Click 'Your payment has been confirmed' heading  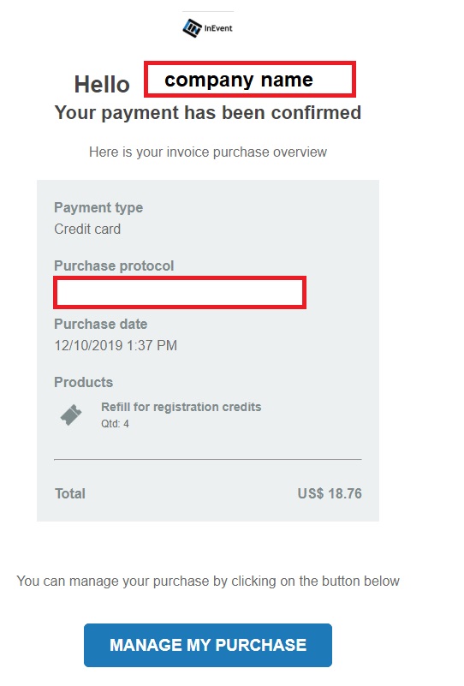(x=208, y=112)
